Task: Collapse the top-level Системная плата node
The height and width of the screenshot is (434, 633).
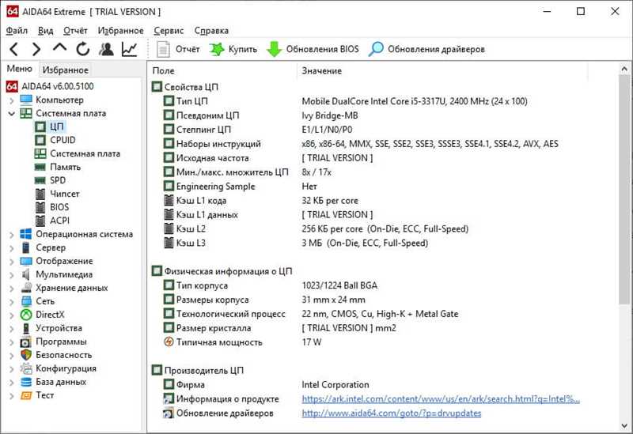Action: point(12,114)
